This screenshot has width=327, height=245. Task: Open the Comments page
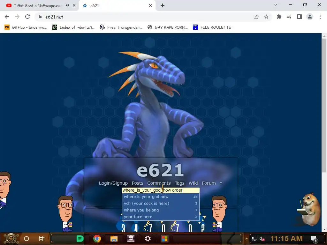pos(159,183)
